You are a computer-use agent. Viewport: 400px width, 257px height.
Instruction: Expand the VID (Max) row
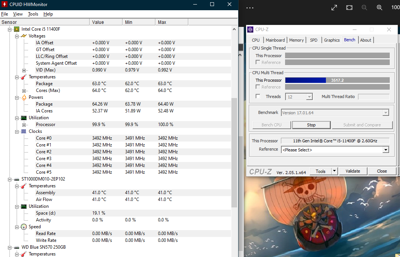click(24, 70)
